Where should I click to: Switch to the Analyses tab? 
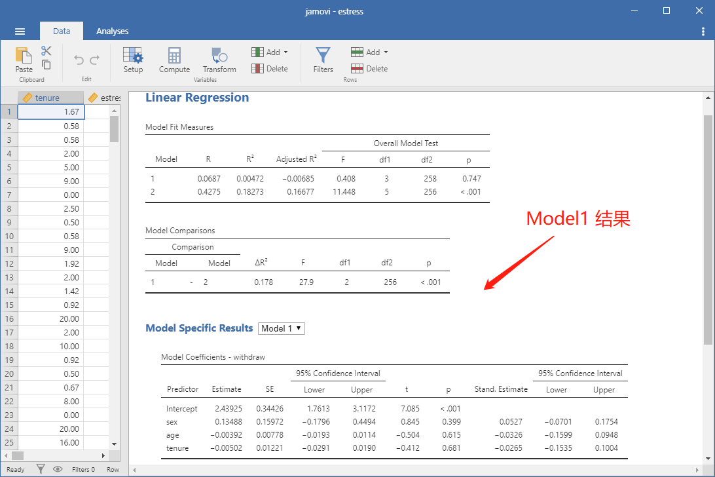(x=112, y=31)
